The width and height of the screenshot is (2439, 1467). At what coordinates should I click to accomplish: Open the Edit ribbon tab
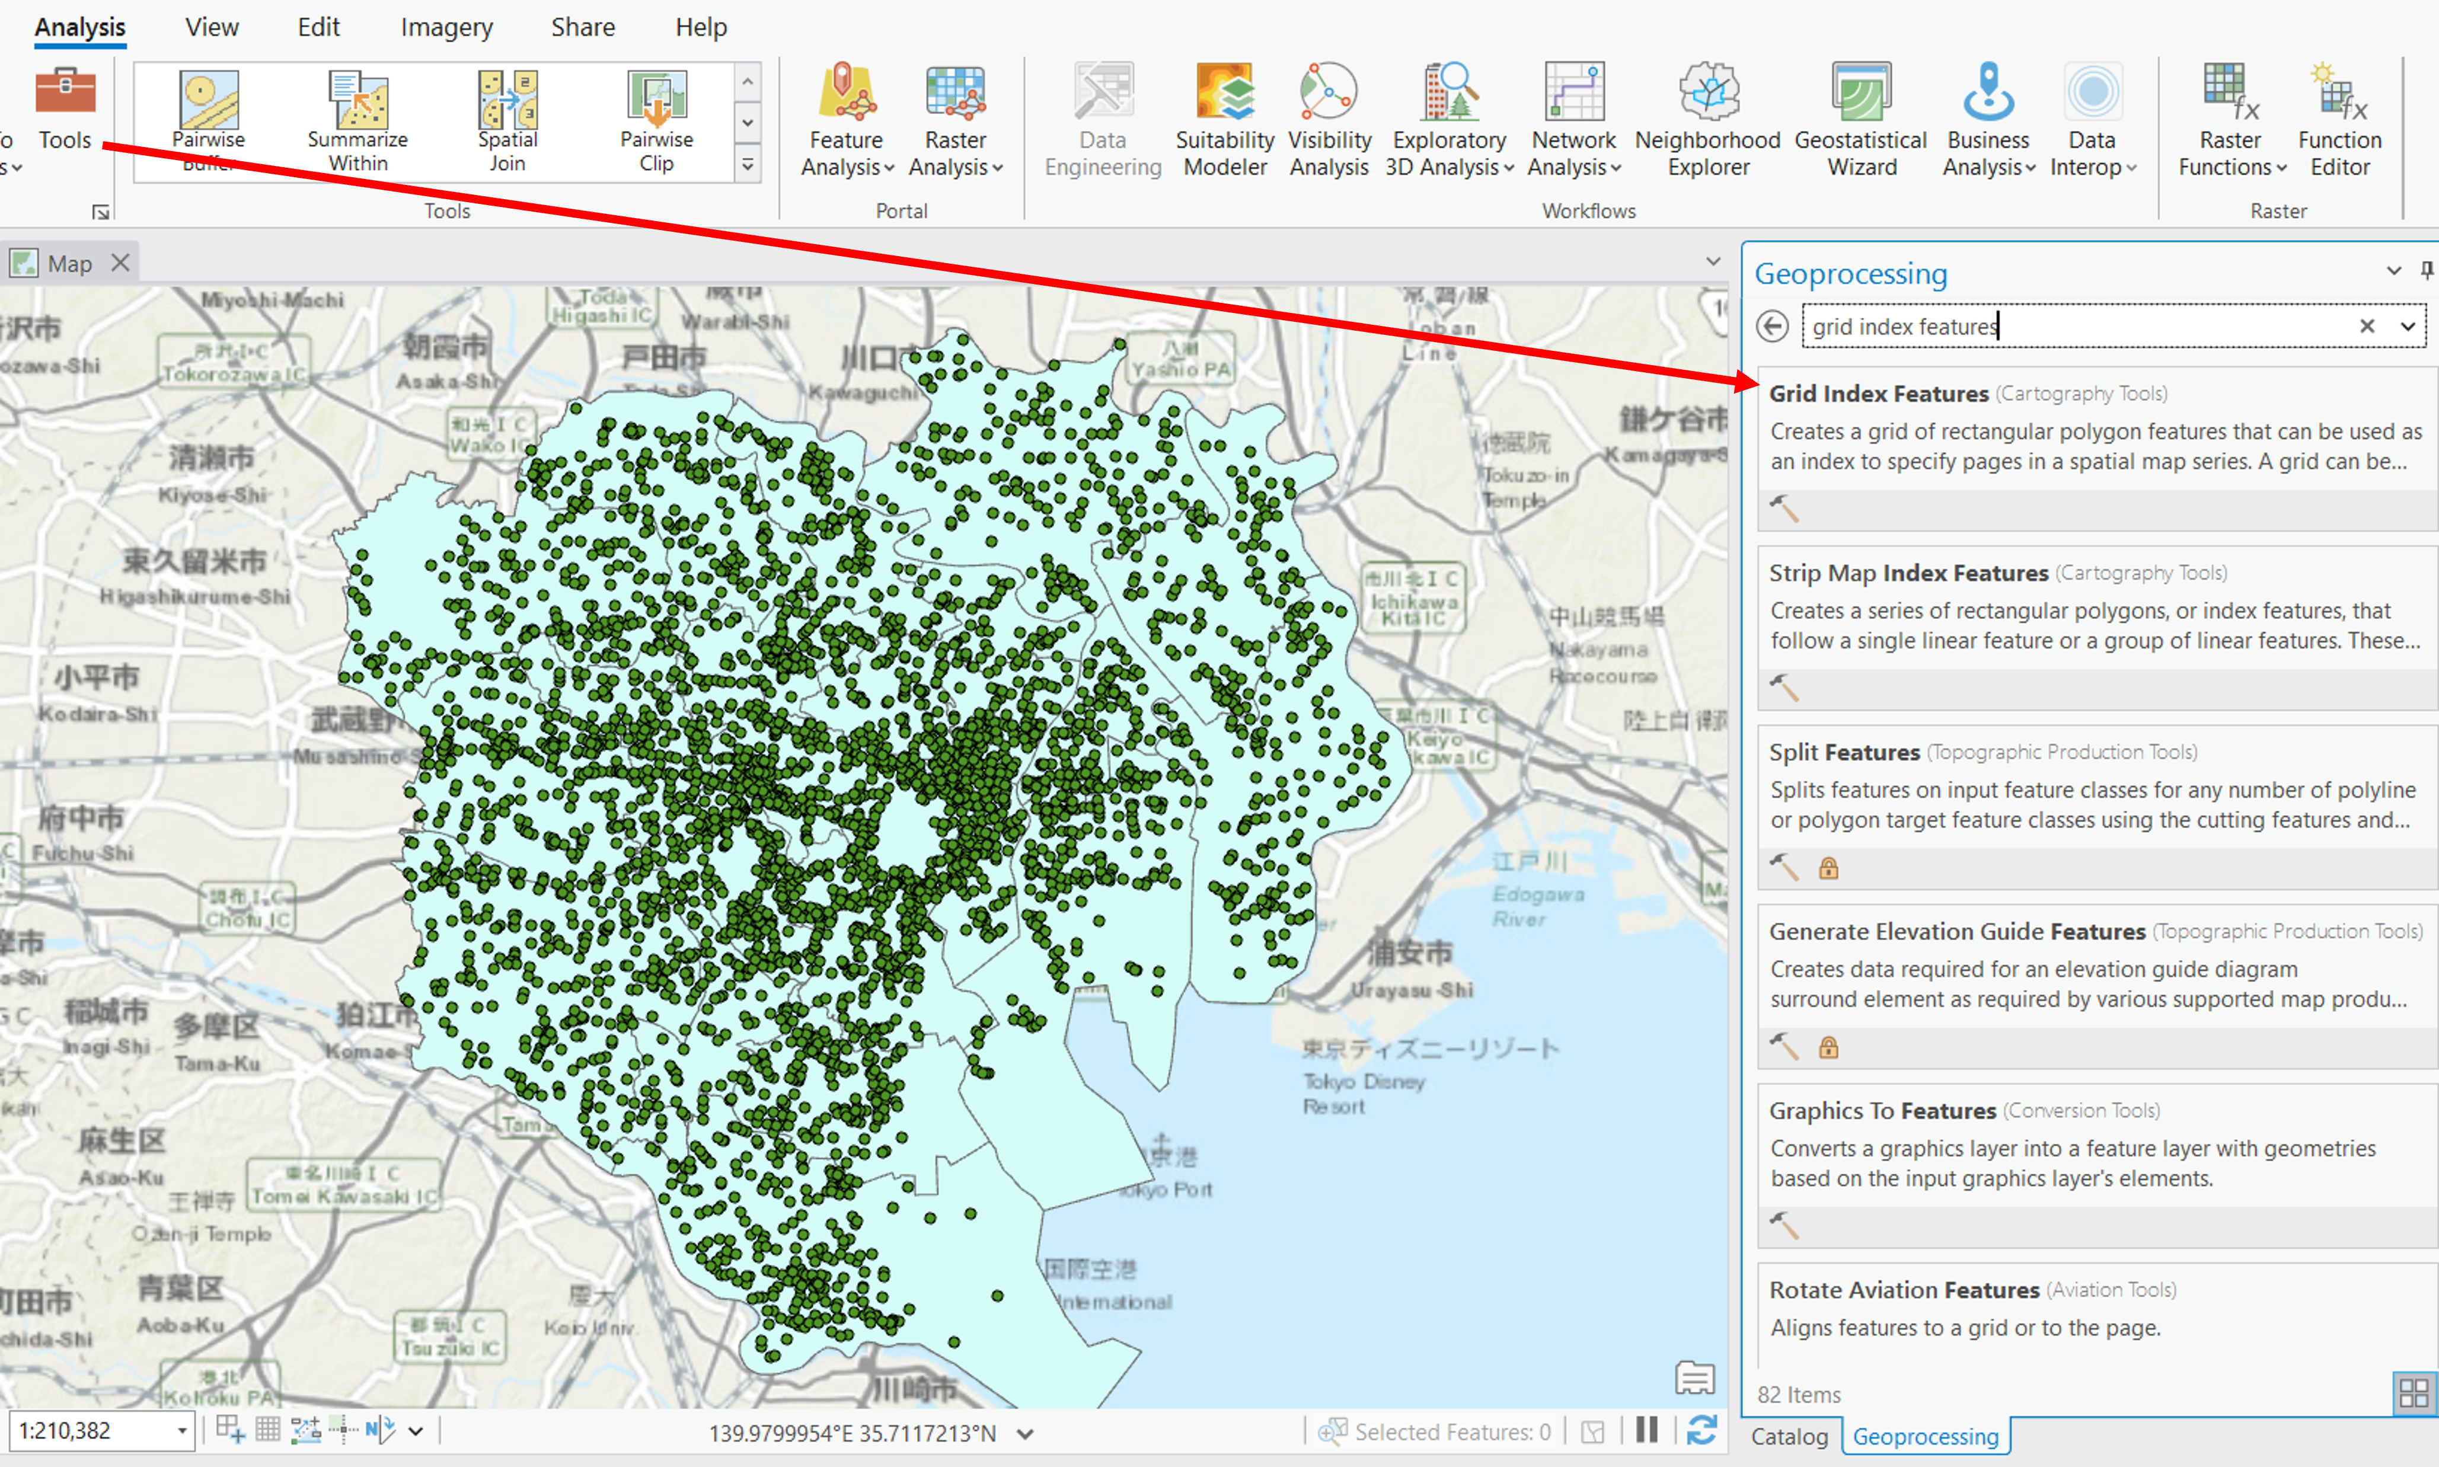click(x=318, y=27)
